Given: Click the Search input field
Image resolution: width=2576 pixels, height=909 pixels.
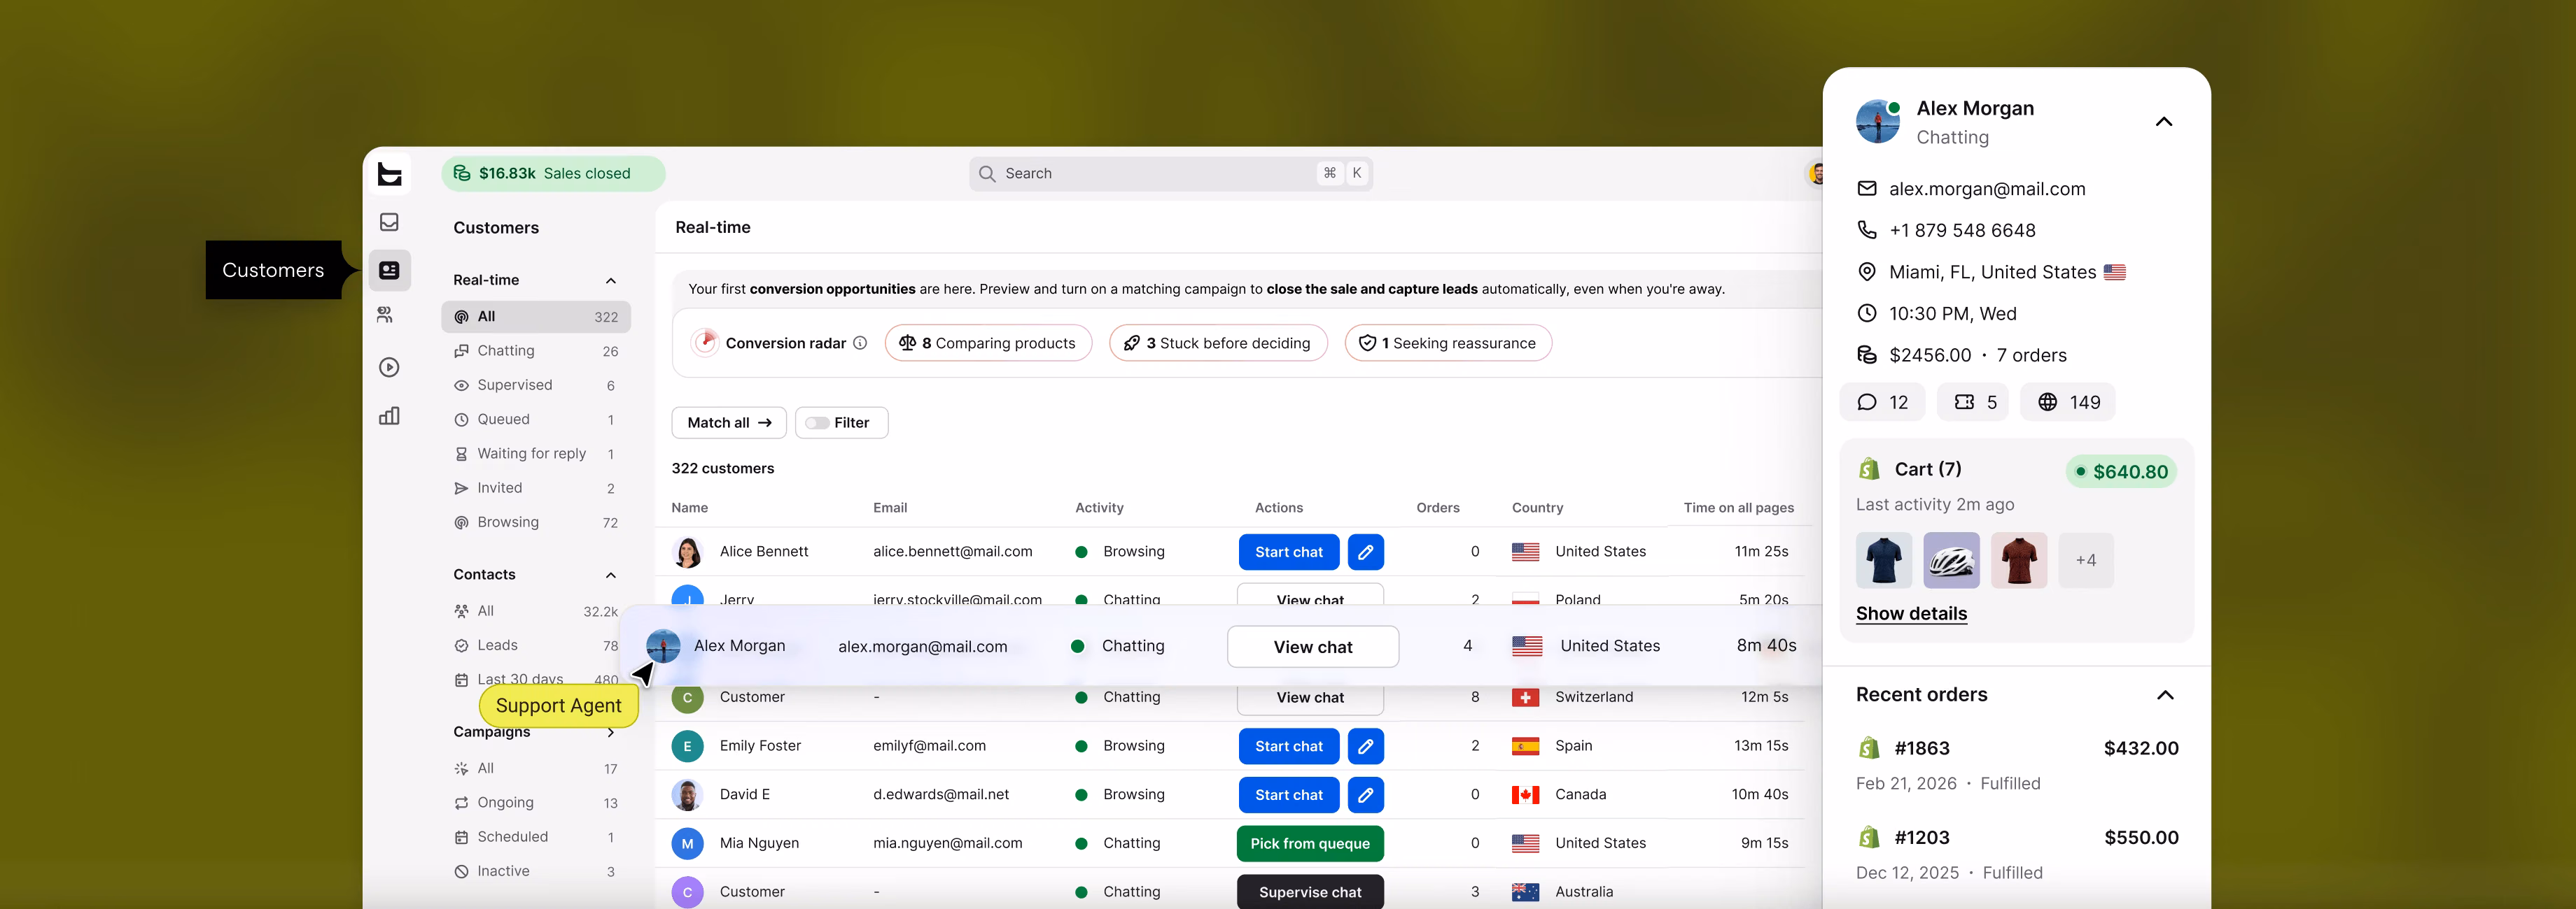Looking at the screenshot, I should [x=1170, y=174].
